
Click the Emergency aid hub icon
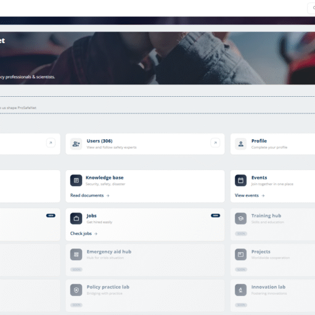[76, 255]
